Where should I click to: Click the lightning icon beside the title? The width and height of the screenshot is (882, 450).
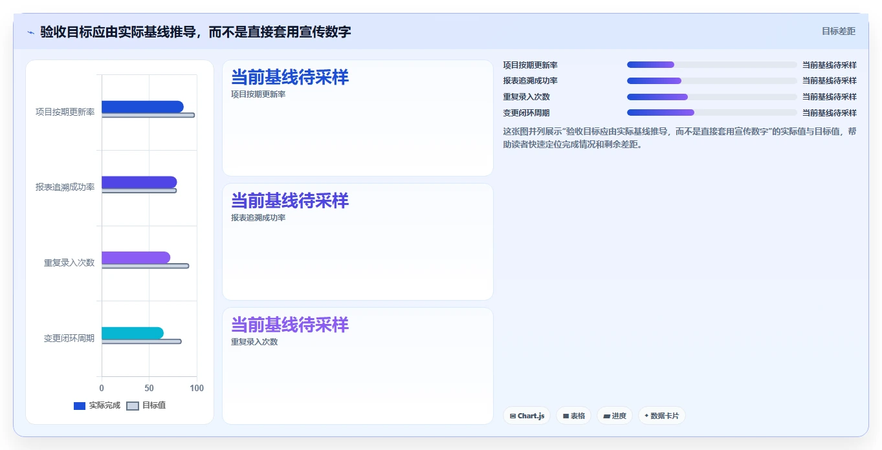pos(30,32)
